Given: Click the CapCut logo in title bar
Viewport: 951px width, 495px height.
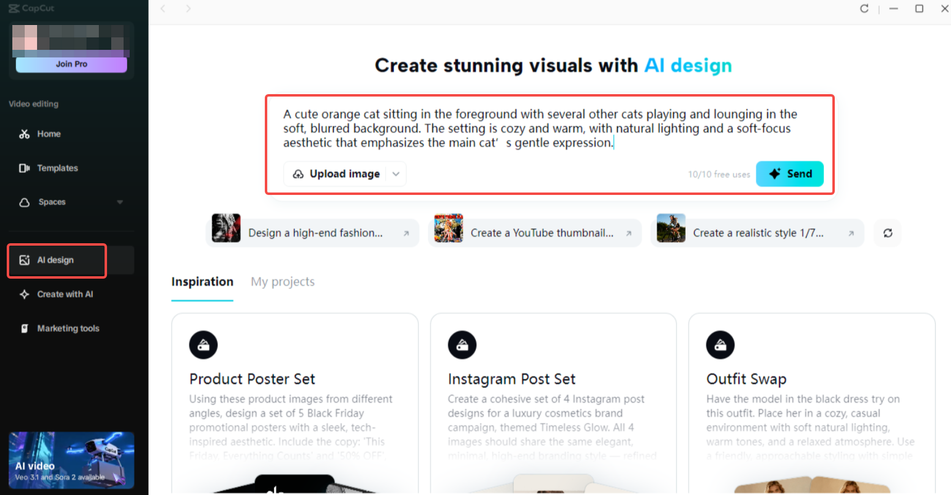Looking at the screenshot, I should (32, 8).
